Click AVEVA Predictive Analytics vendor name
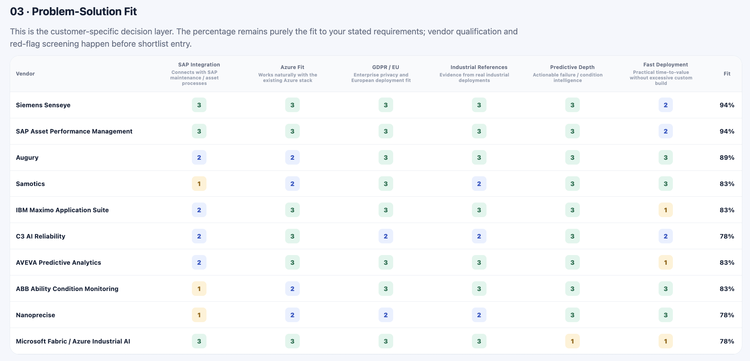750x361 pixels. tap(58, 262)
